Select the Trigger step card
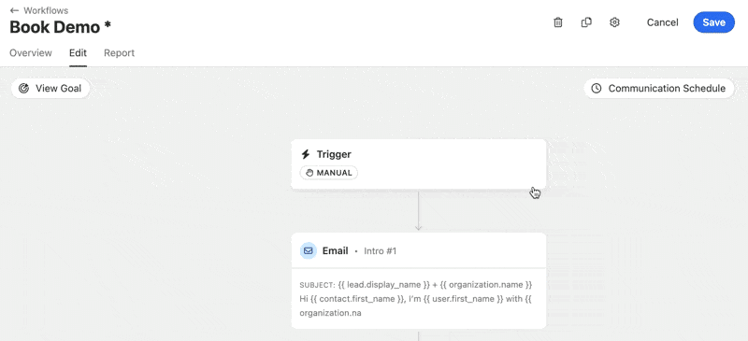This screenshot has width=748, height=341. pyautogui.click(x=418, y=164)
